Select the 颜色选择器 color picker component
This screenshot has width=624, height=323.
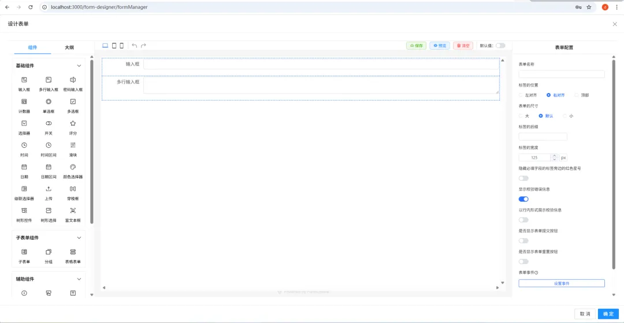point(73,167)
